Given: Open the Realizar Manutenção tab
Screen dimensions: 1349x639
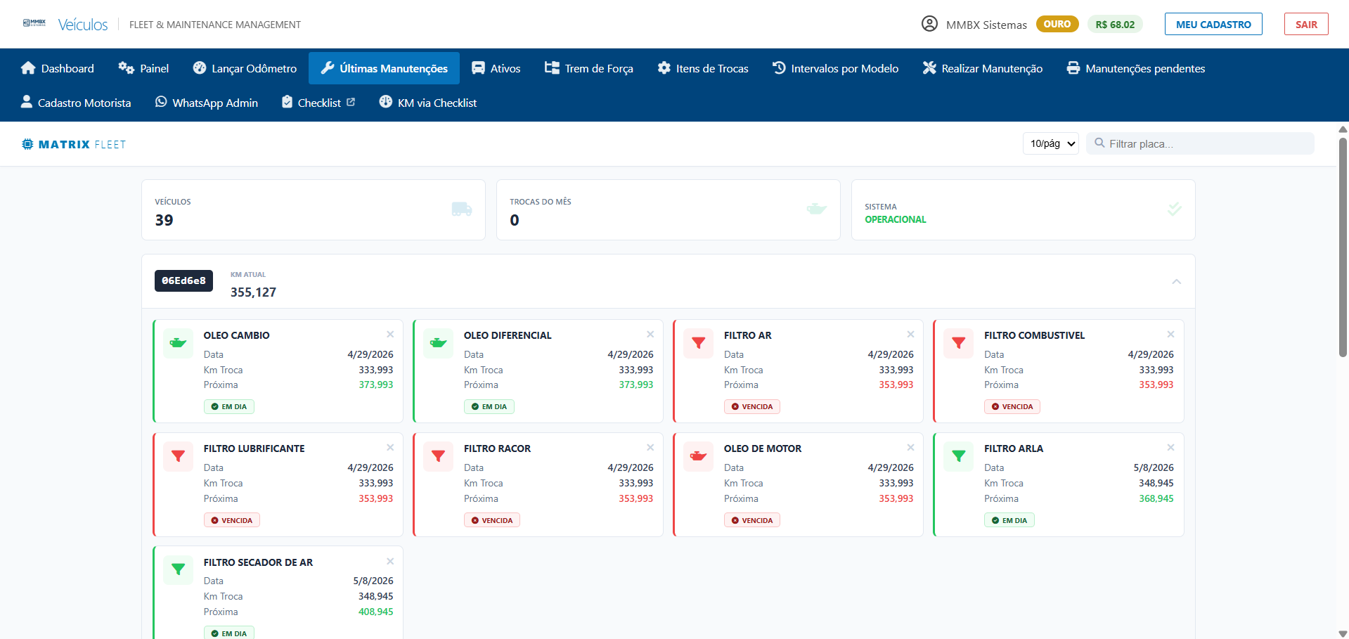Looking at the screenshot, I should point(983,68).
